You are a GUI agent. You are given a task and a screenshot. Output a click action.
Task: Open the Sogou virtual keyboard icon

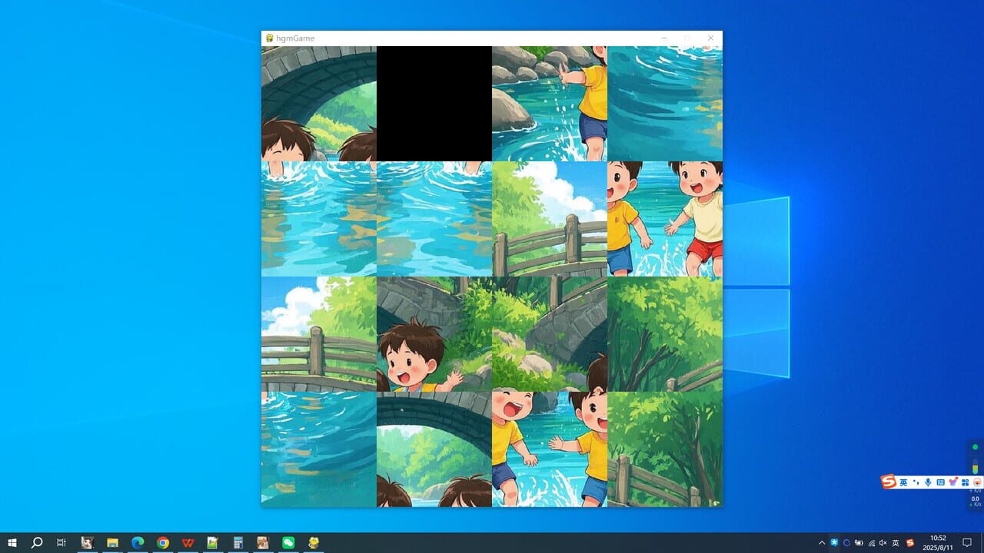tap(940, 482)
